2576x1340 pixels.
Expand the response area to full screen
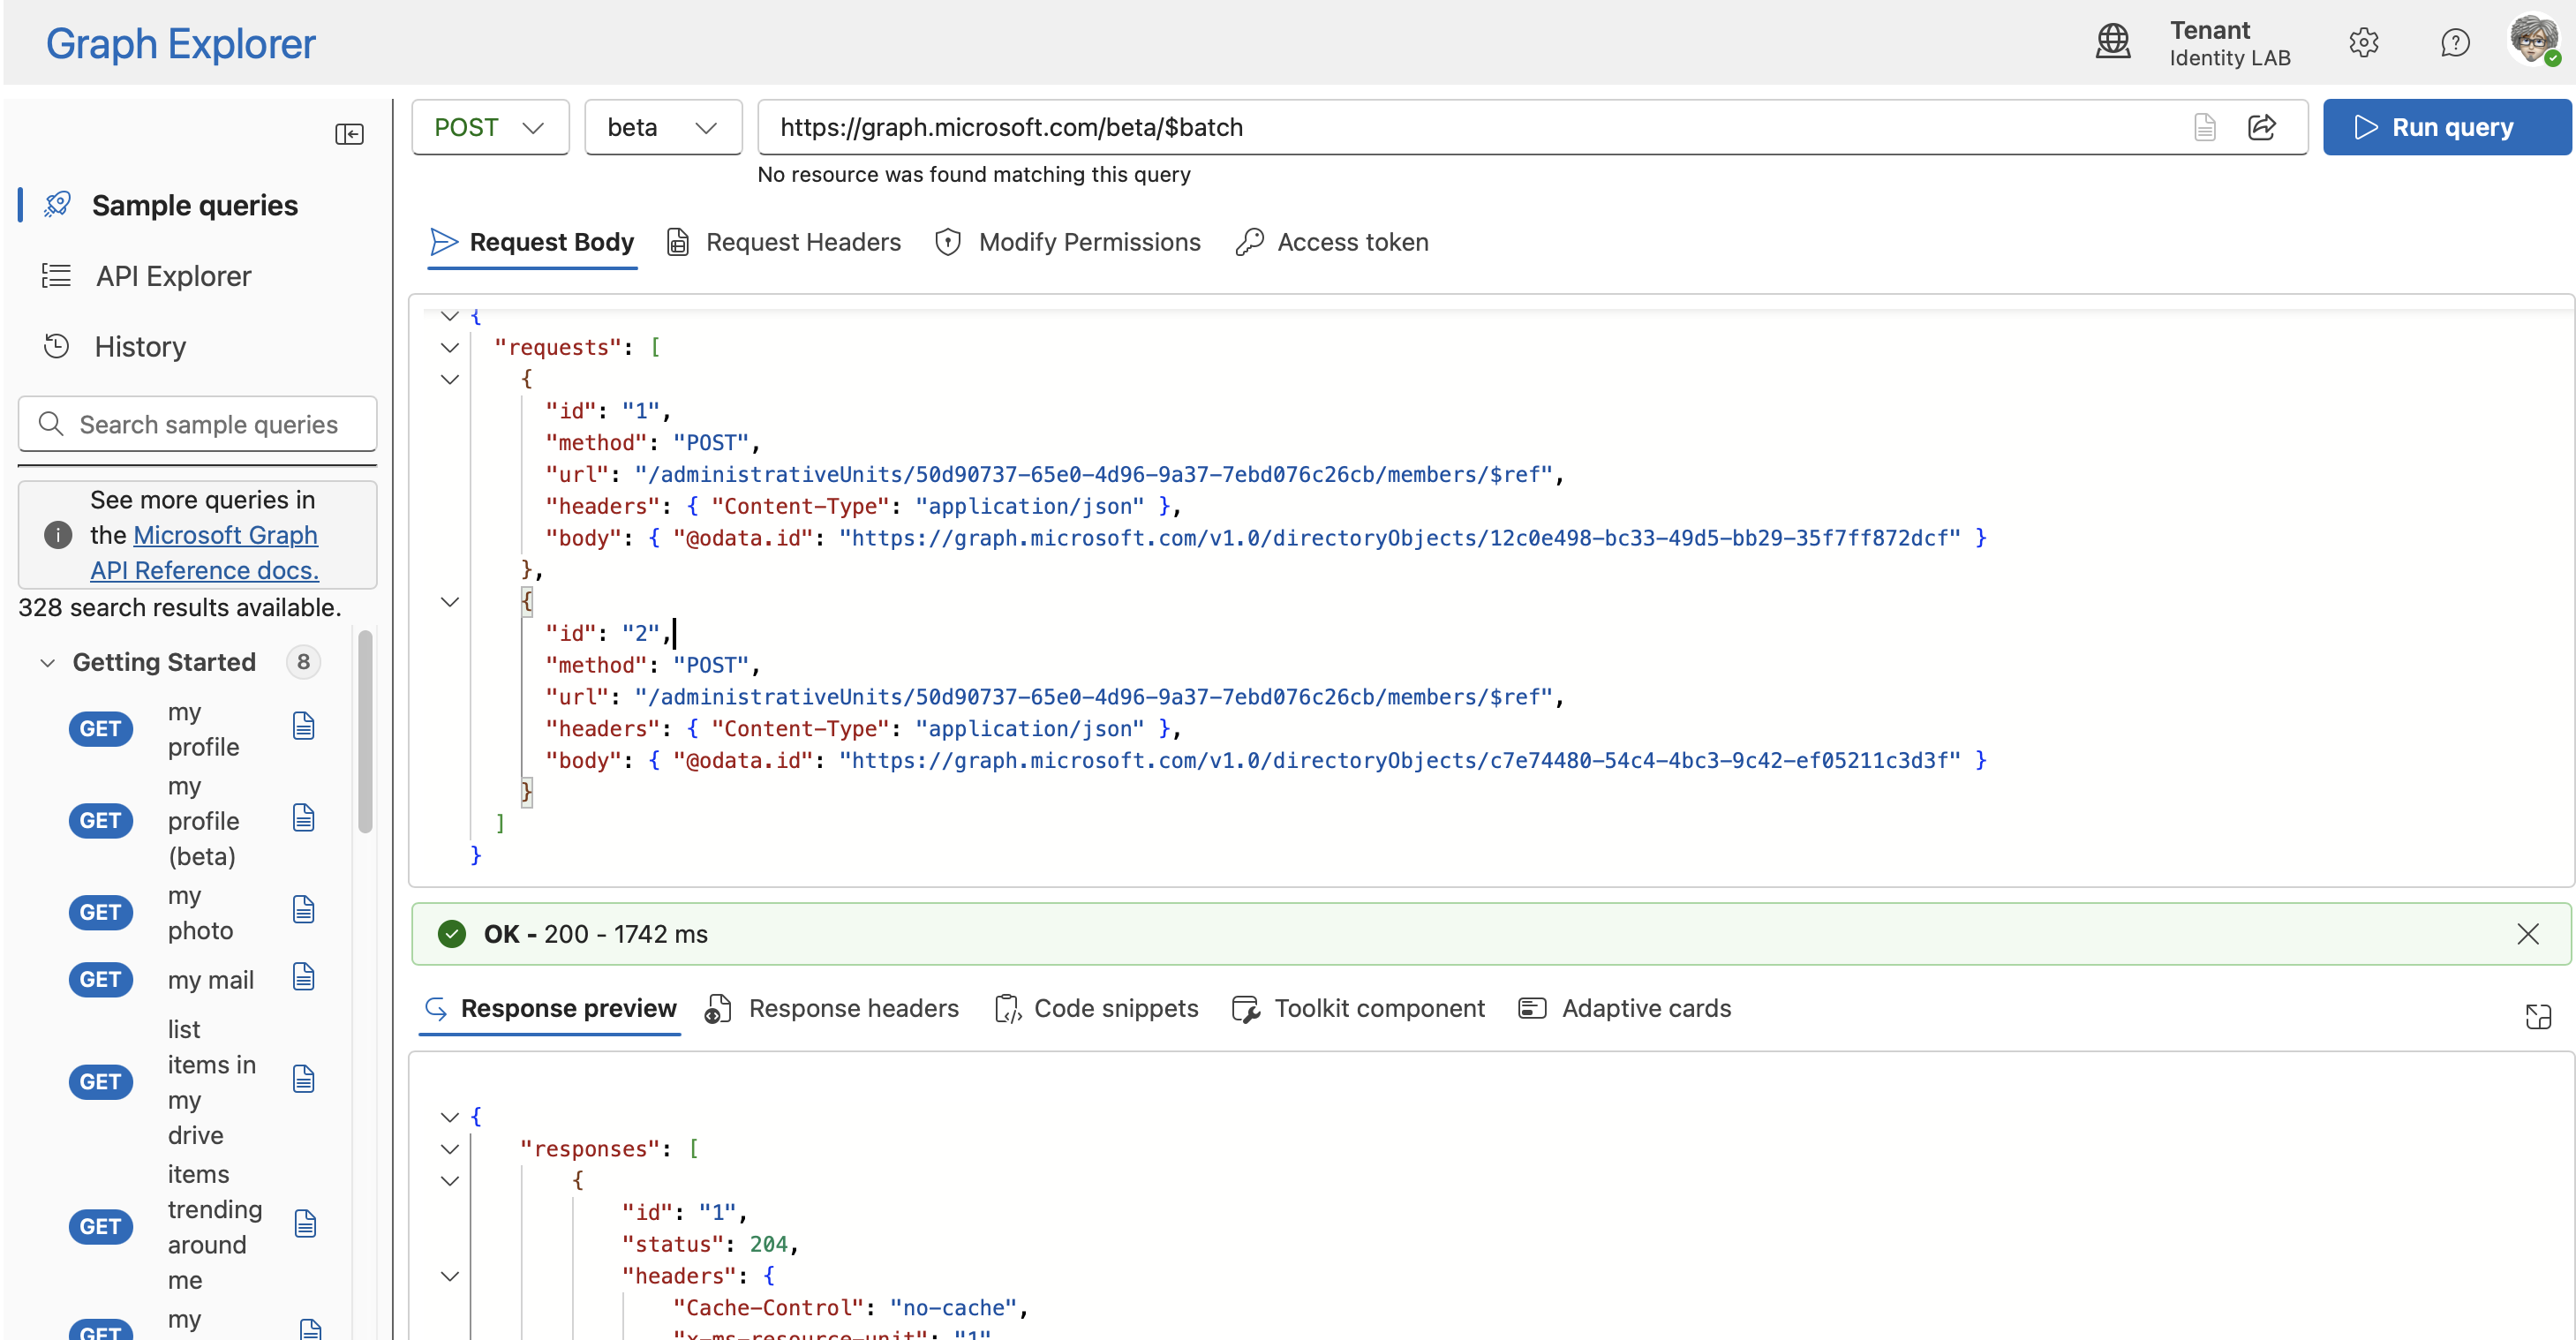click(x=2538, y=1016)
